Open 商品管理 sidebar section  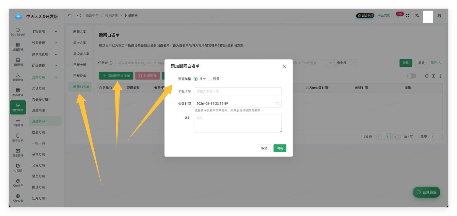click(x=18, y=92)
